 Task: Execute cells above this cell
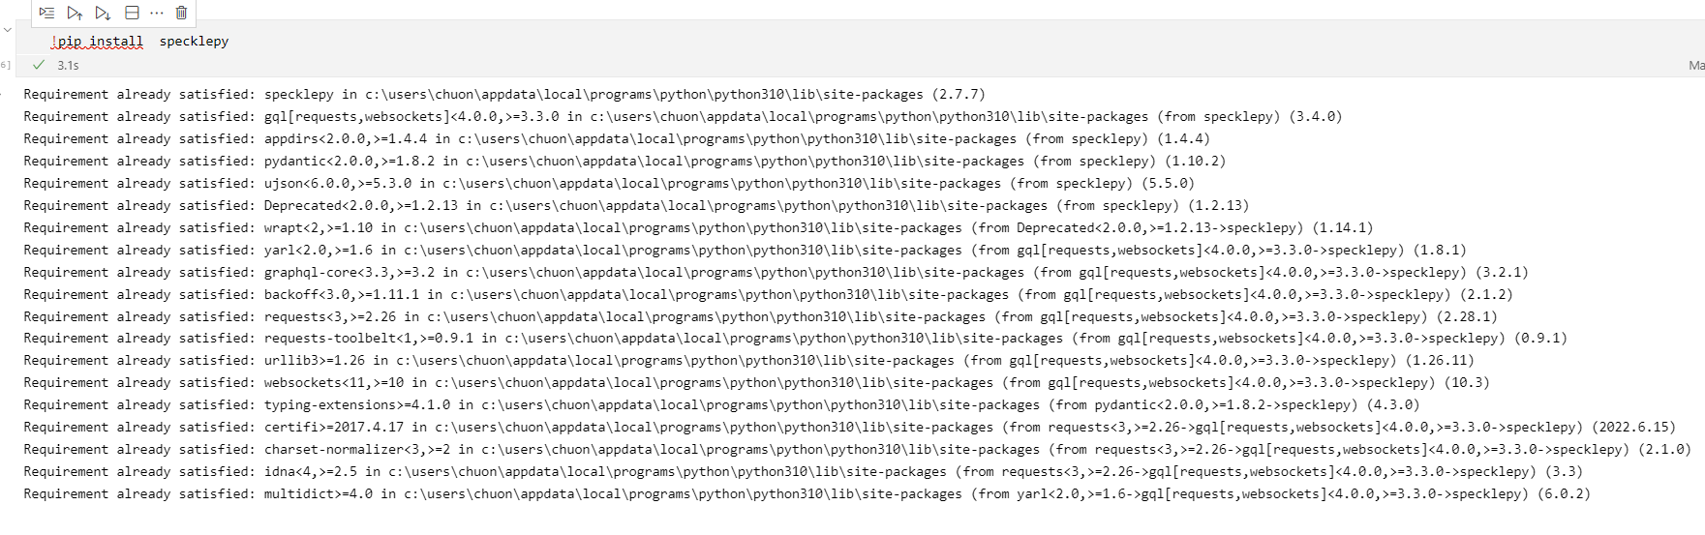(x=75, y=13)
